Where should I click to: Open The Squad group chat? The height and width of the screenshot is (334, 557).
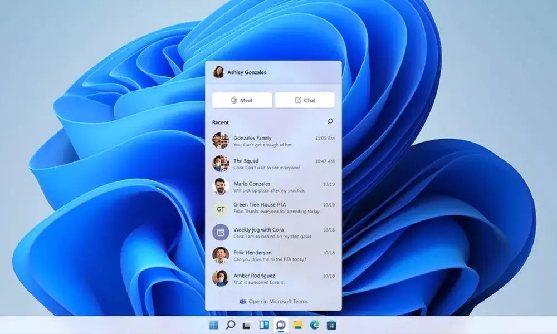coord(273,164)
